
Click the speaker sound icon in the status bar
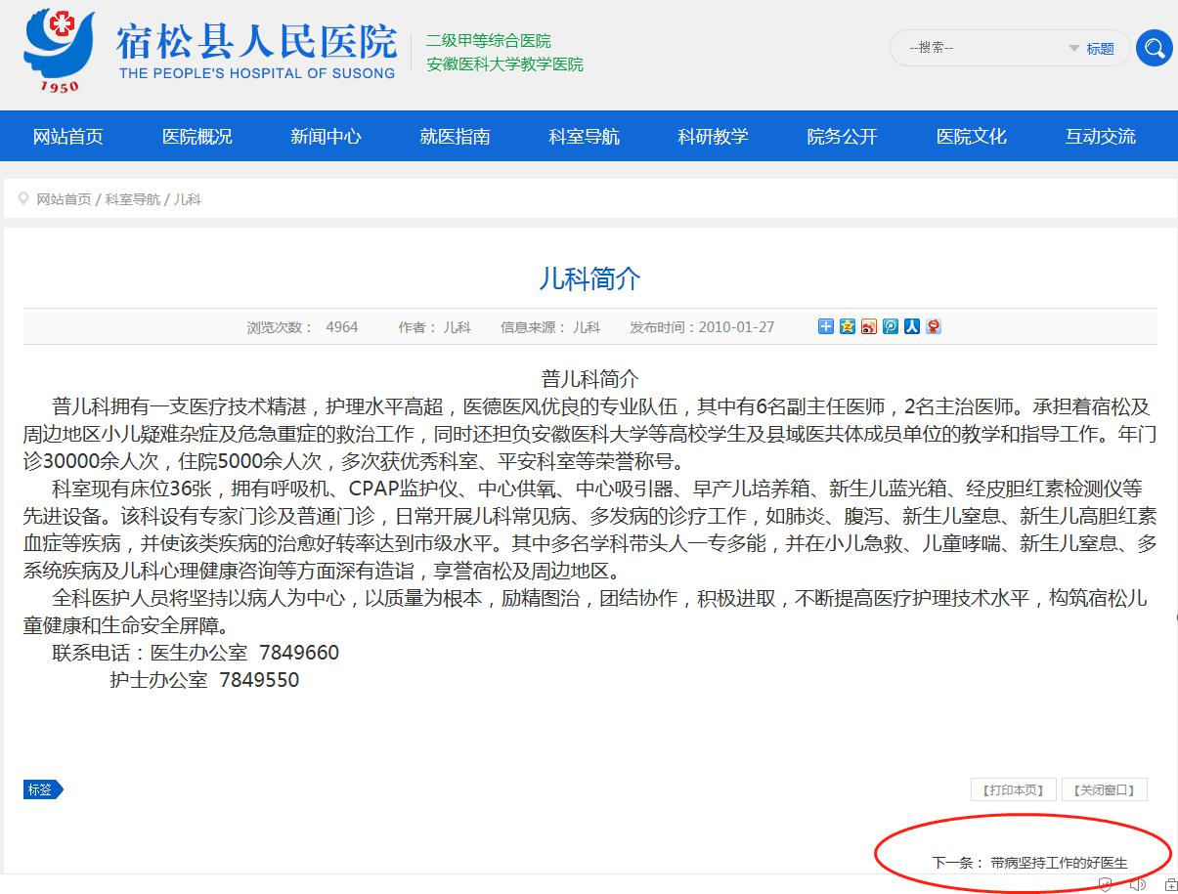pos(1138,884)
